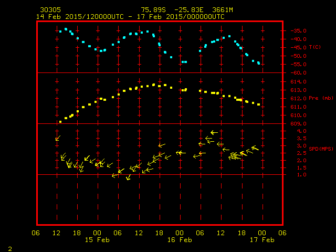Click the latitude 75.89S text
Image resolution: width=336 pixels, height=252 pixels.
(x=153, y=10)
